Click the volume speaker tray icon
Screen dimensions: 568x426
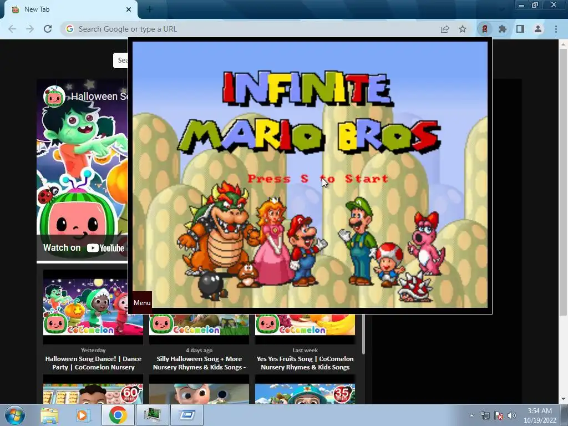511,415
